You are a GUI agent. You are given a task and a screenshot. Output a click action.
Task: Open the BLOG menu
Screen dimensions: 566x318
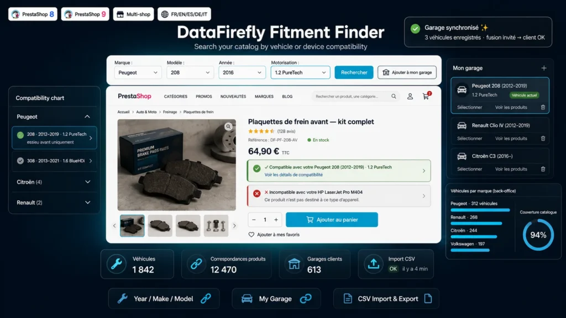pyautogui.click(x=287, y=97)
